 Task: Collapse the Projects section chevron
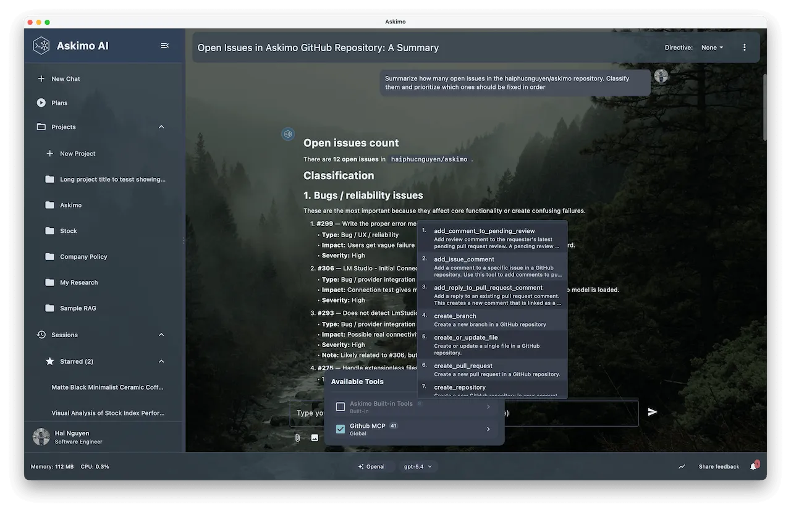(161, 127)
